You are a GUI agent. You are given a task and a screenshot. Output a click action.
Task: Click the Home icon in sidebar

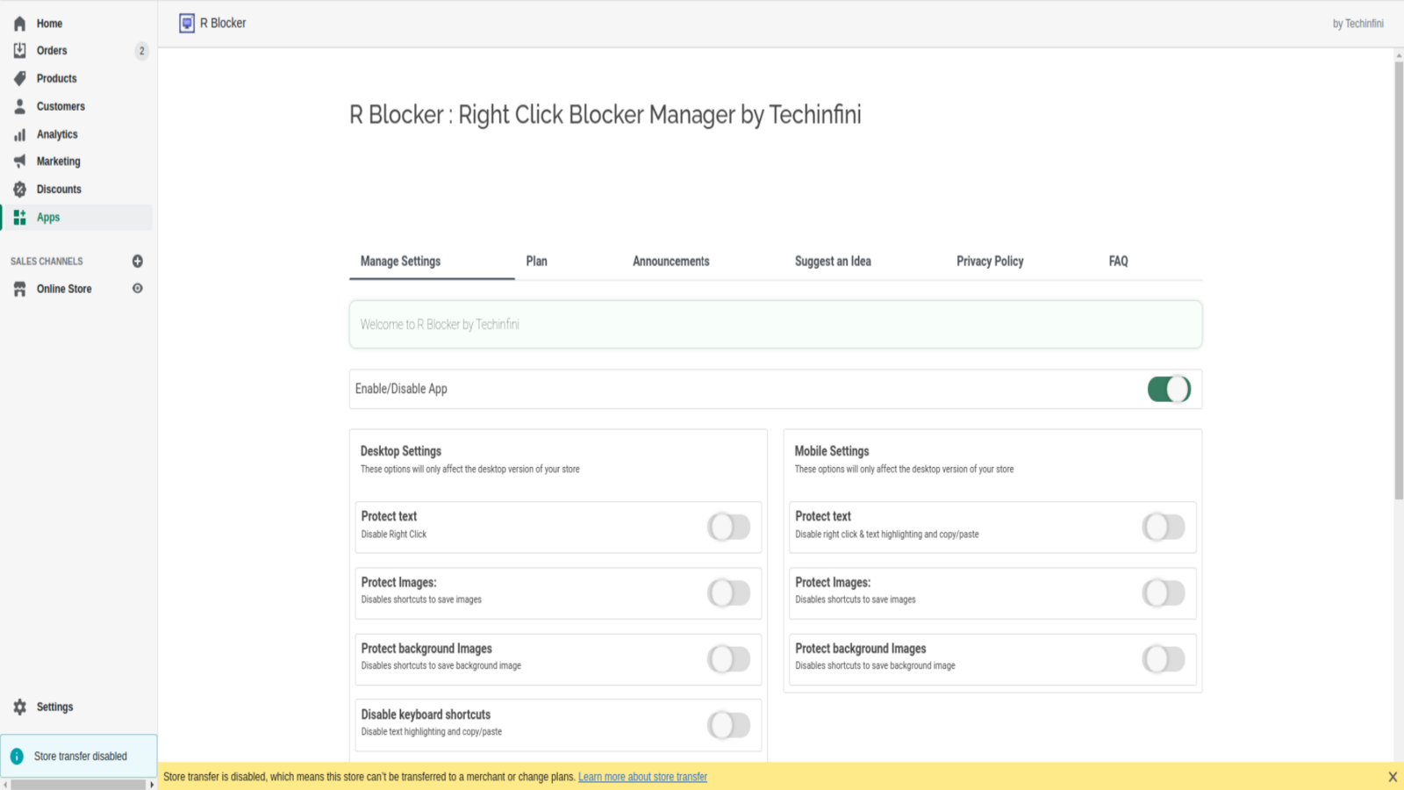point(19,24)
